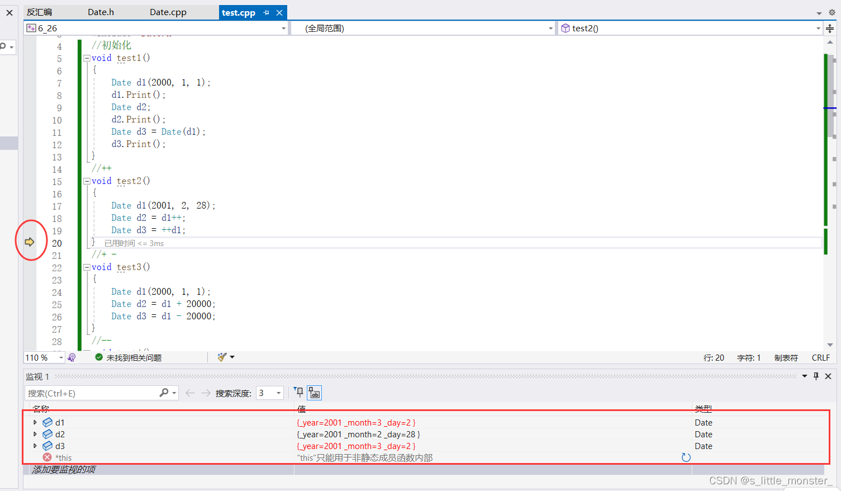Click the 制表符 indentation indicator
Image resolution: width=841 pixels, height=491 pixels.
click(x=786, y=358)
